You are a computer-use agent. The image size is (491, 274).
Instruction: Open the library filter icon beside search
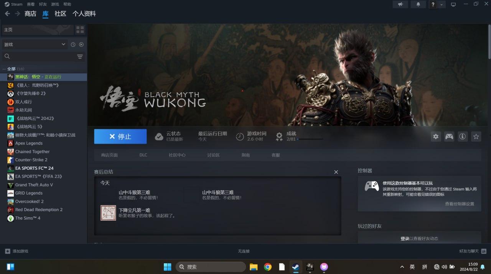point(80,56)
